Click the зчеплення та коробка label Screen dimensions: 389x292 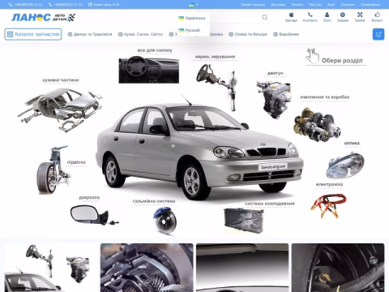tap(325, 97)
